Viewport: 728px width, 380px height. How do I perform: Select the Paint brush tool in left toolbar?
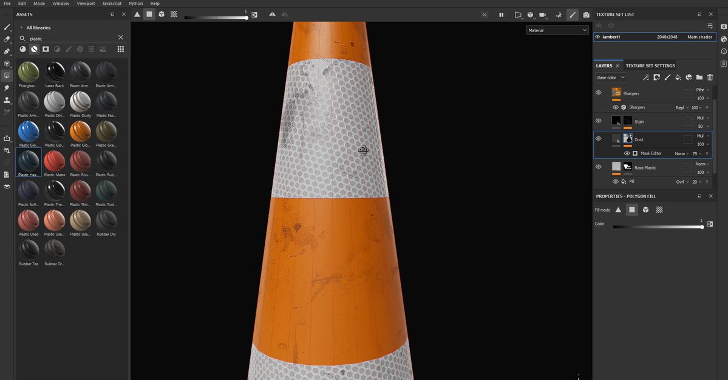coord(7,27)
